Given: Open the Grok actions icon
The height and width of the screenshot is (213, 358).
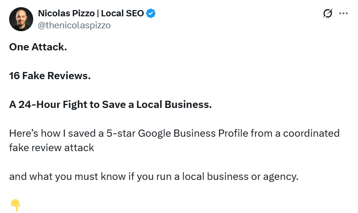Looking at the screenshot, I should point(327,13).
